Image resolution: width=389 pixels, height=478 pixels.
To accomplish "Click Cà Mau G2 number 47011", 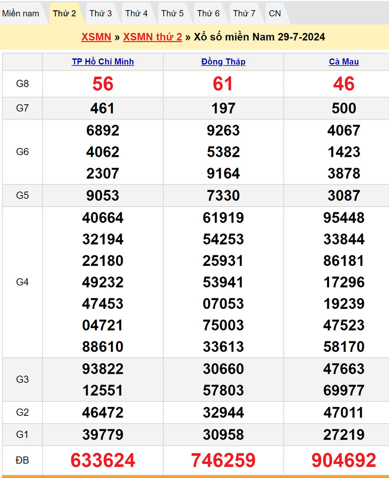I will pyautogui.click(x=344, y=413).
